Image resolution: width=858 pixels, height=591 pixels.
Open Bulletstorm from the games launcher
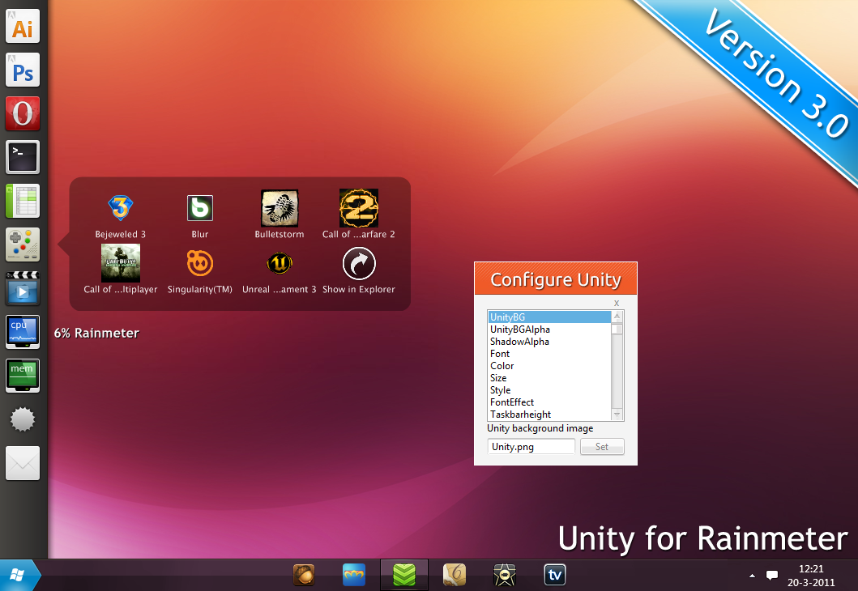[x=279, y=208]
